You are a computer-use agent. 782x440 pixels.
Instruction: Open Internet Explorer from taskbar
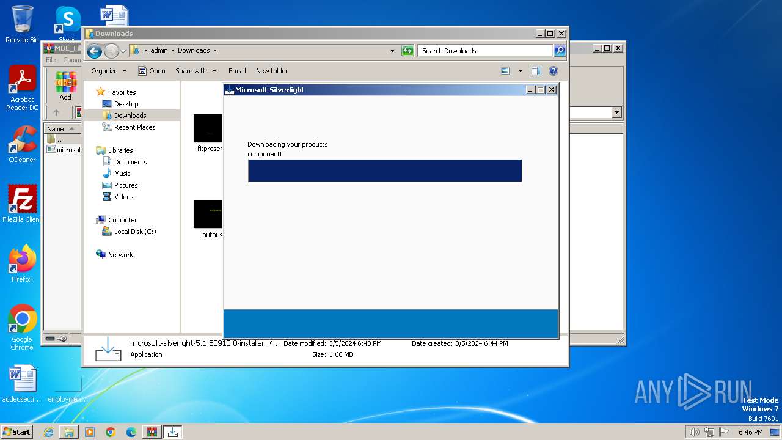pyautogui.click(x=48, y=432)
